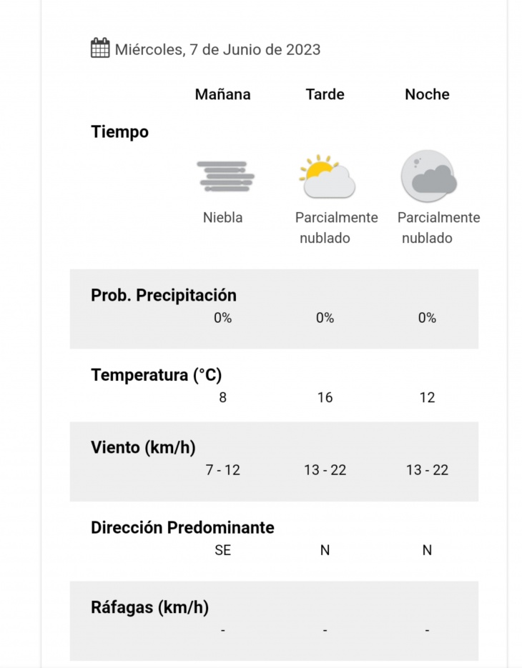The width and height of the screenshot is (522, 668).
Task: Click the moon and cloud icon for Noche
Action: (428, 176)
